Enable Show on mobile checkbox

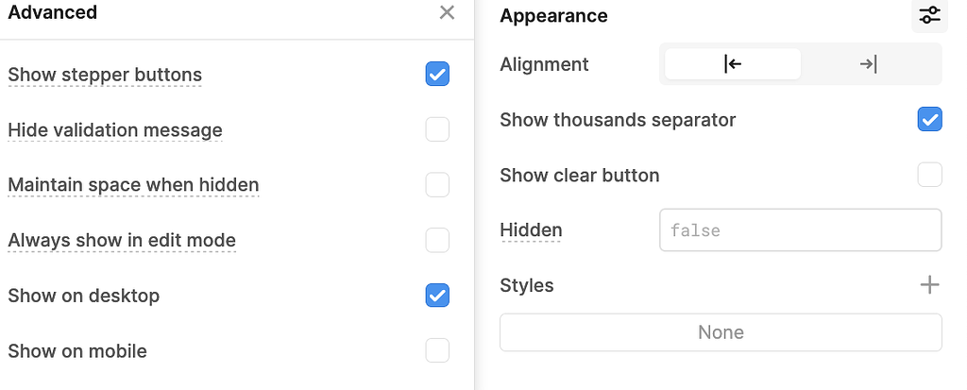[x=437, y=350]
